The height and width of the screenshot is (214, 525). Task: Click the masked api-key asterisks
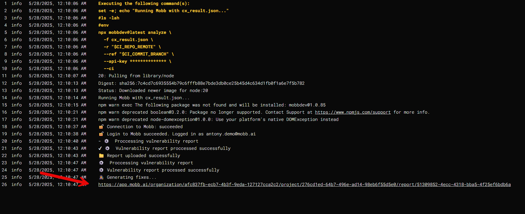coord(148,61)
